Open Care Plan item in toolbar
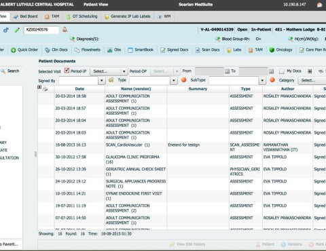Image resolution: width=326 pixels, height=251 pixels. [312, 50]
